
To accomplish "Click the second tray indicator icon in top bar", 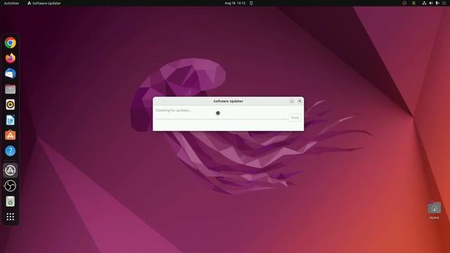I will pyautogui.click(x=414, y=3).
